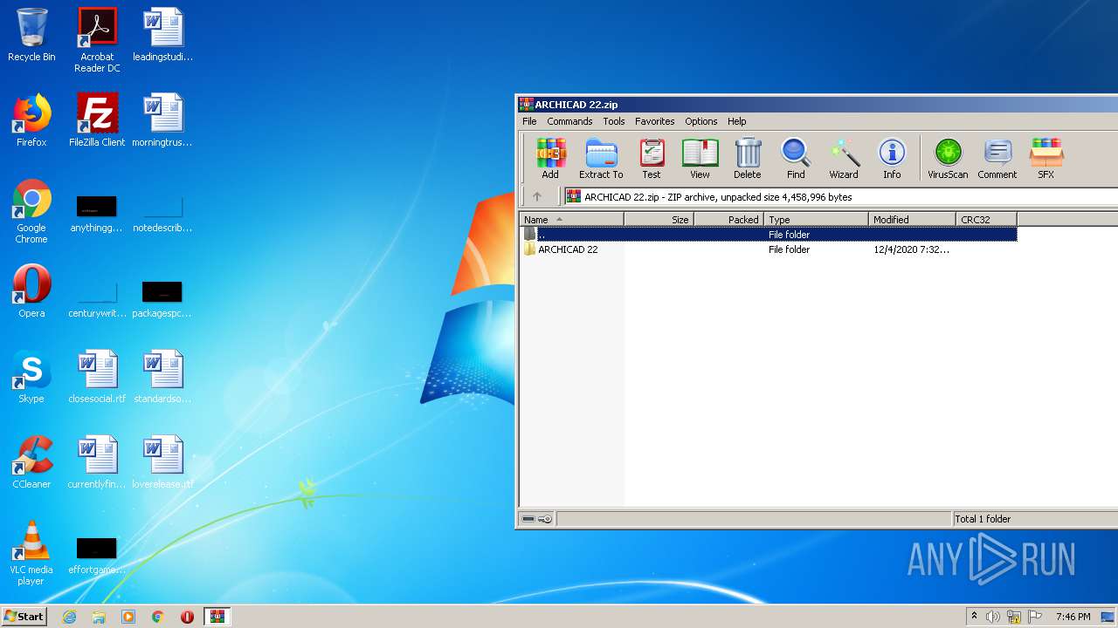Show archive Info
The image size is (1118, 628).
pyautogui.click(x=892, y=158)
